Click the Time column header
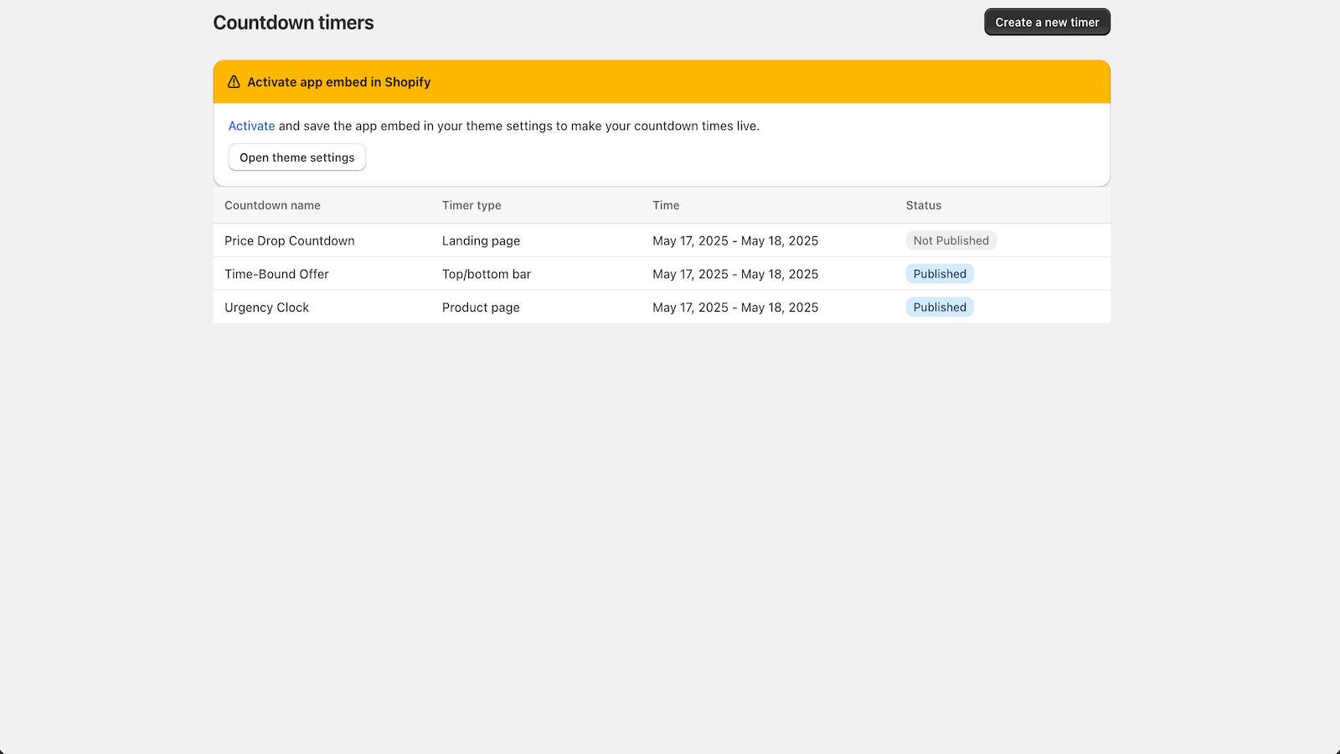The image size is (1340, 754). [x=666, y=205]
